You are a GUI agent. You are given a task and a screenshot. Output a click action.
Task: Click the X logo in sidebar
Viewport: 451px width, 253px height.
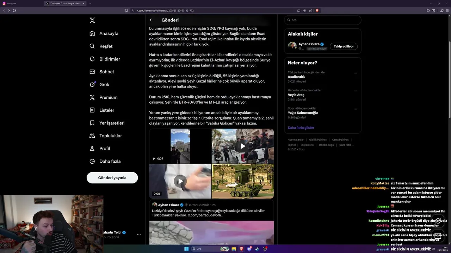point(92,20)
